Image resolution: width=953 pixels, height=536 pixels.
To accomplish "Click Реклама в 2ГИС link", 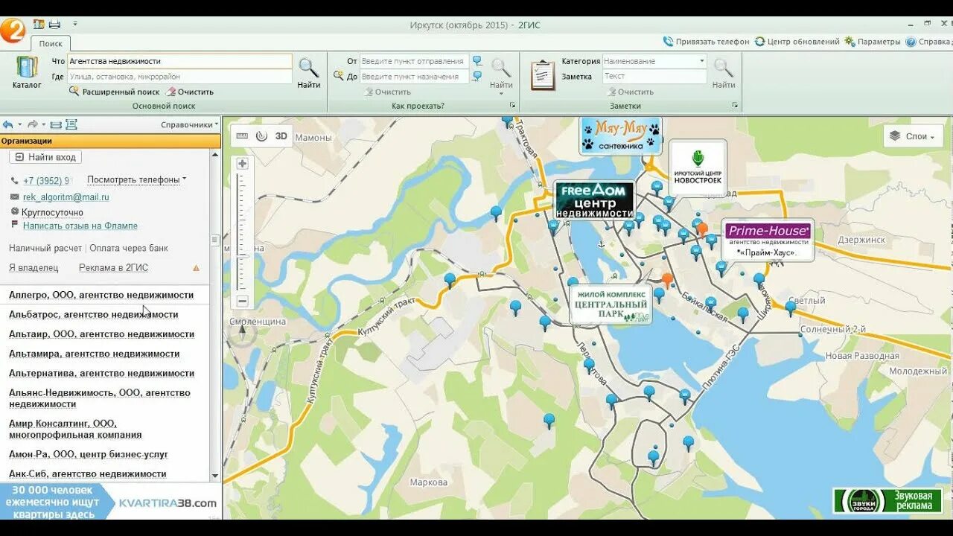I will [x=113, y=268].
